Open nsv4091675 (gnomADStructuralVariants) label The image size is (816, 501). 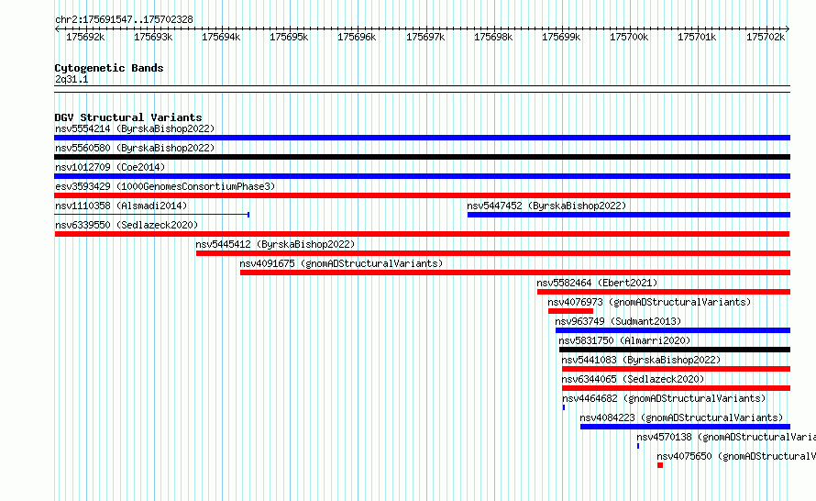[341, 263]
